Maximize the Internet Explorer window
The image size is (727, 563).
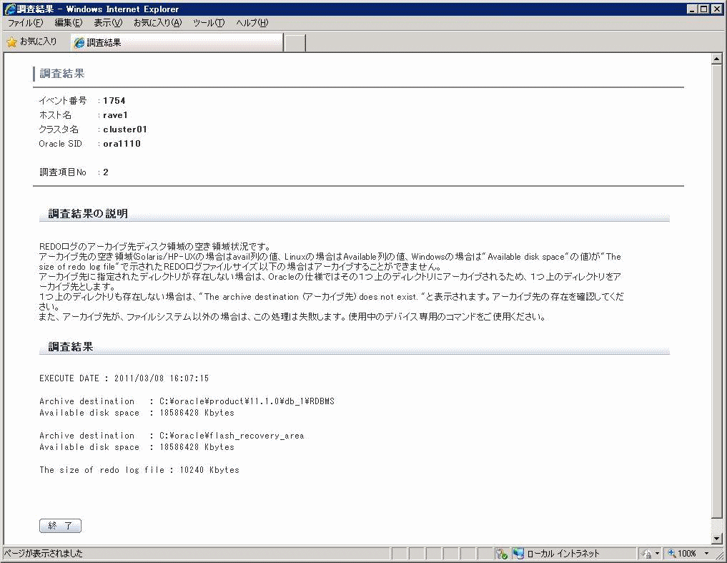(704, 9)
